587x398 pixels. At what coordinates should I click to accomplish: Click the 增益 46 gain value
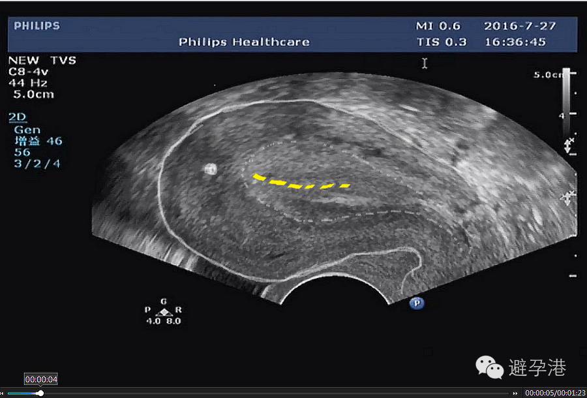(x=38, y=141)
